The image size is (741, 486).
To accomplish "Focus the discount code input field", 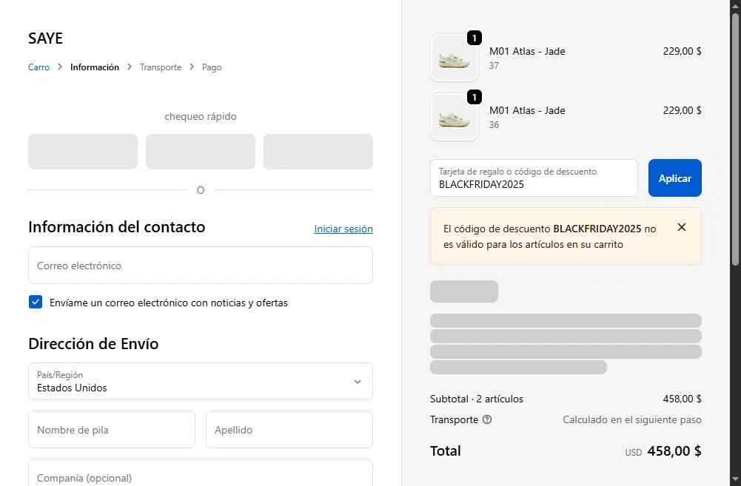I will [x=534, y=178].
